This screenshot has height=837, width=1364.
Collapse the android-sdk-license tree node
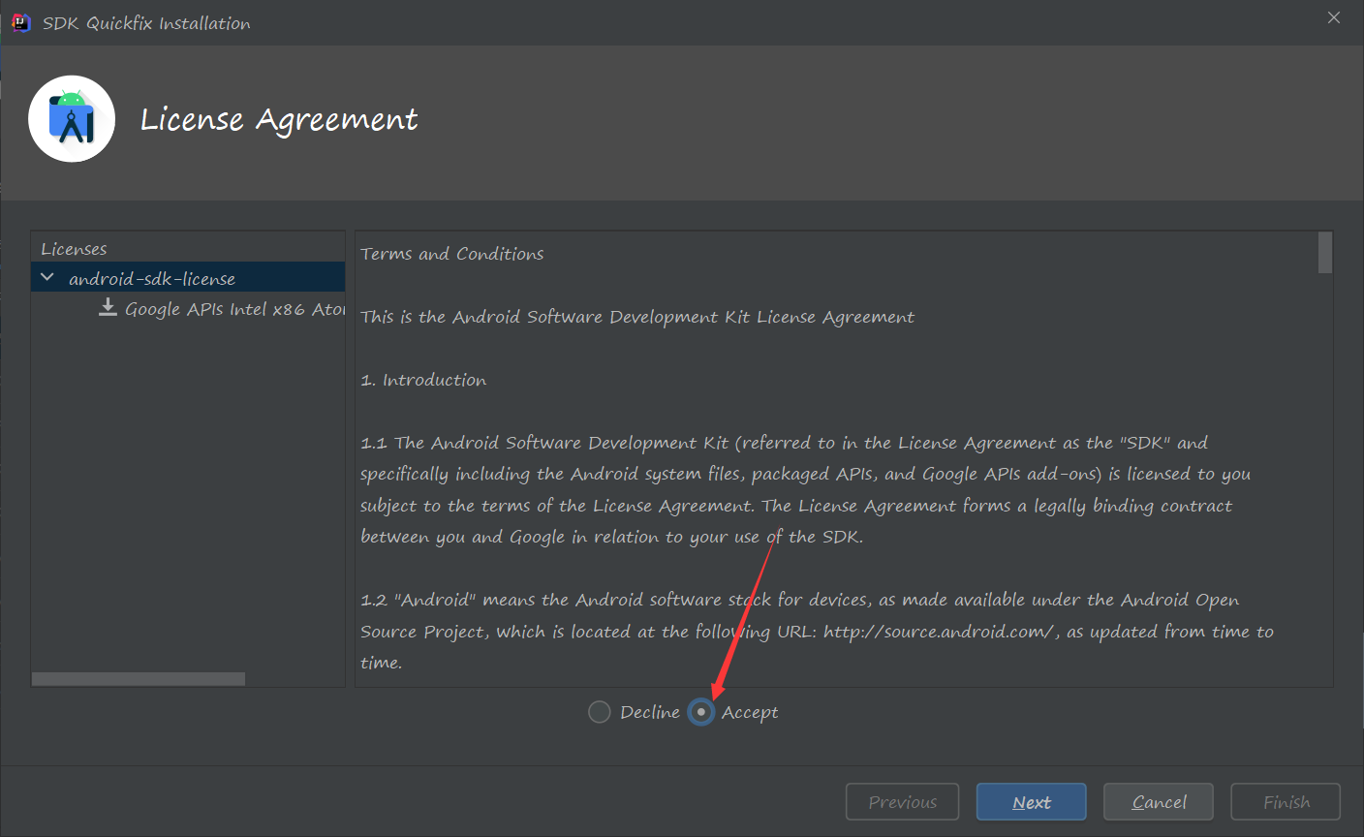click(47, 278)
